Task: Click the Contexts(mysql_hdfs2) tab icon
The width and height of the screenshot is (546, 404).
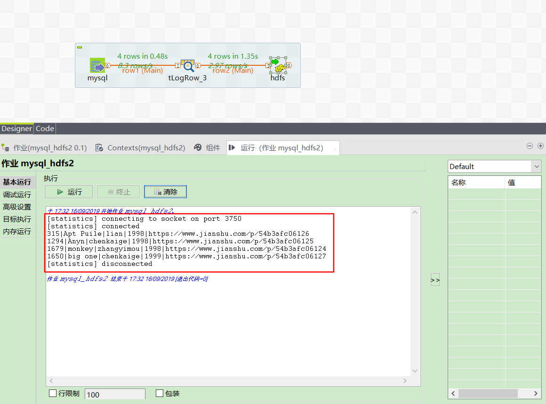Action: [99, 148]
